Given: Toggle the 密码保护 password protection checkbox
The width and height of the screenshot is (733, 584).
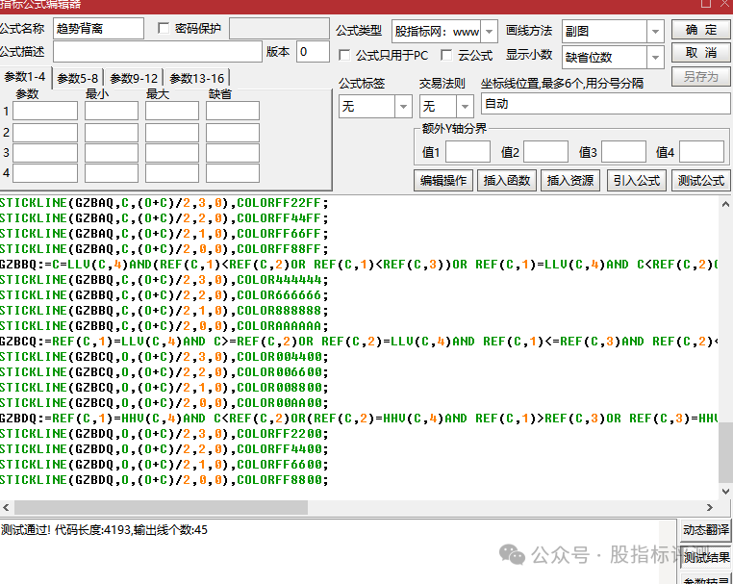Looking at the screenshot, I should tap(164, 29).
